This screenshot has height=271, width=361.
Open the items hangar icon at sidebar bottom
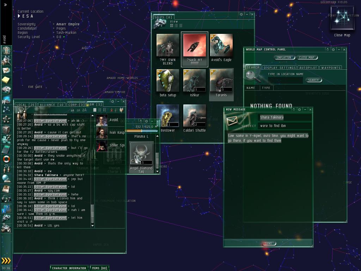6,228
